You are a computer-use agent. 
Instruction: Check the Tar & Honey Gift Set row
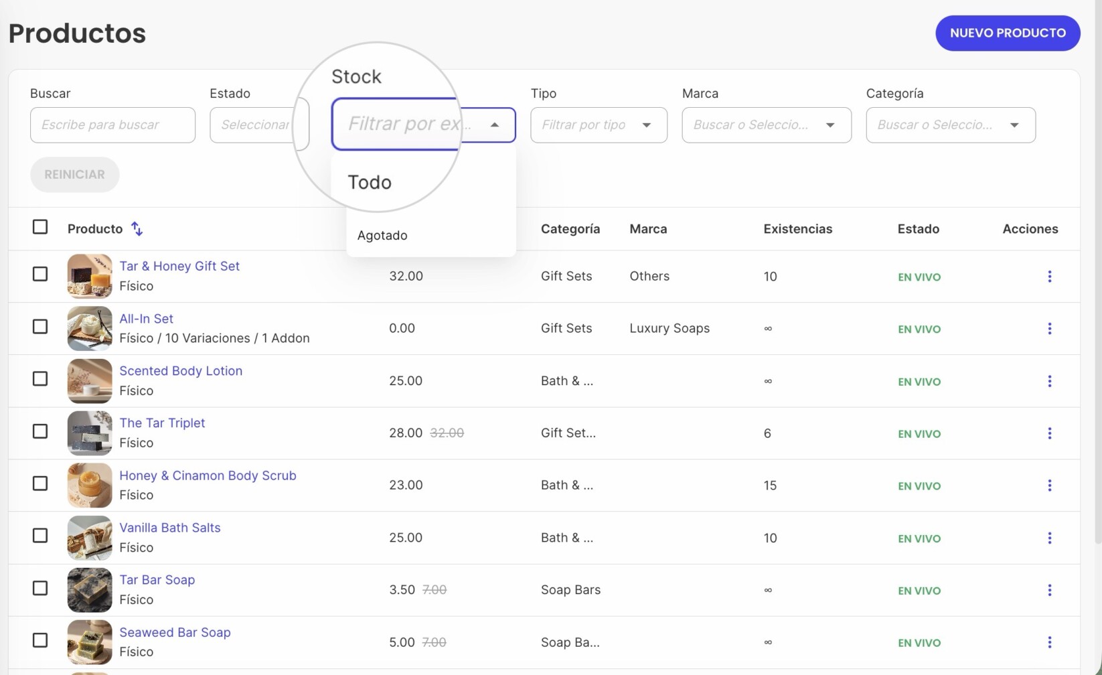click(40, 274)
